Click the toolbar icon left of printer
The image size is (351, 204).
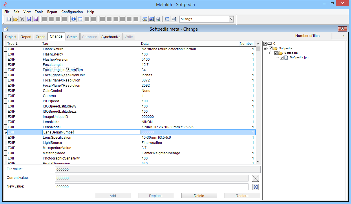coord(151,19)
